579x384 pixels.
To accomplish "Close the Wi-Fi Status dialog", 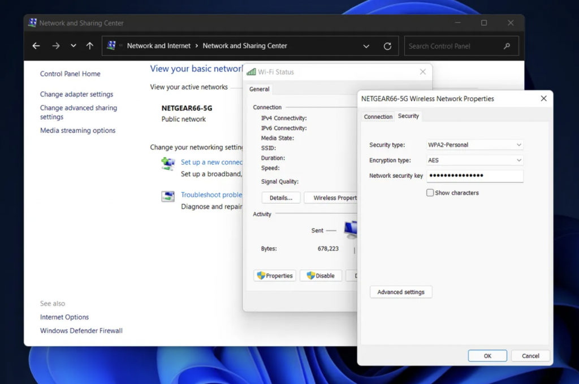I will [423, 72].
